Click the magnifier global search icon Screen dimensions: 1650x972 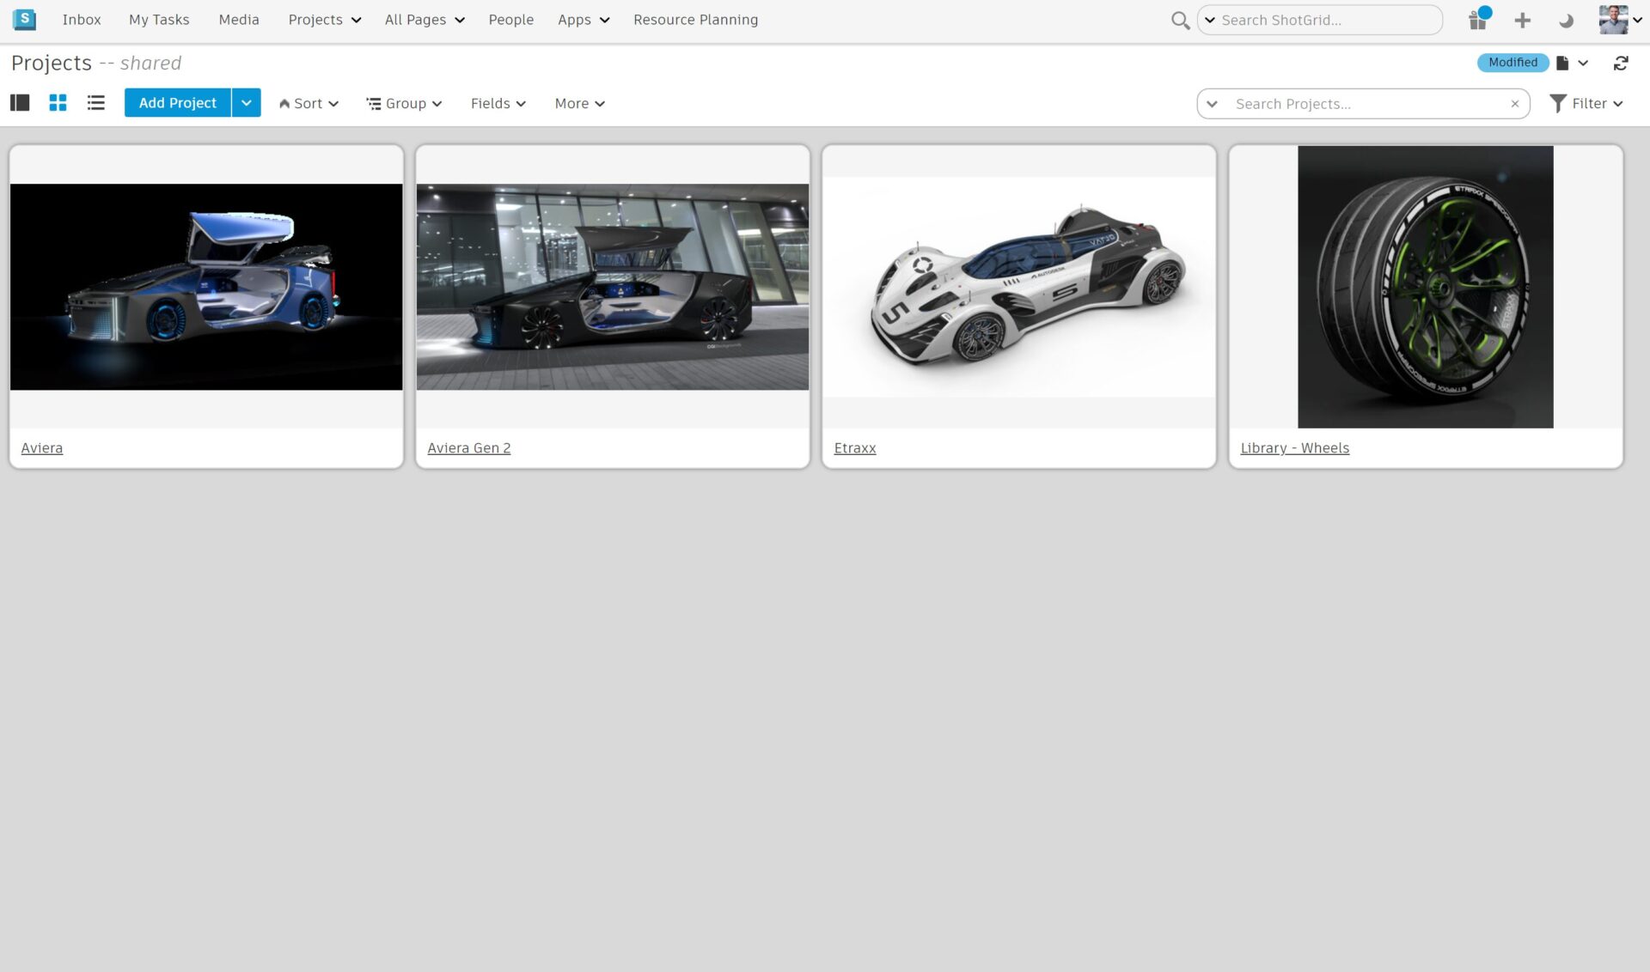pos(1180,21)
